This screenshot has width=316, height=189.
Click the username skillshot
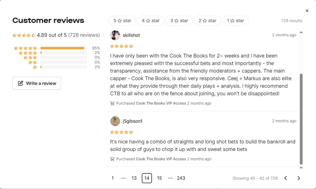(x=131, y=35)
